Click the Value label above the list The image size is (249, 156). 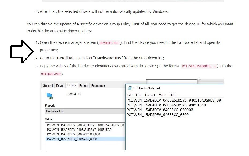tap(48, 119)
